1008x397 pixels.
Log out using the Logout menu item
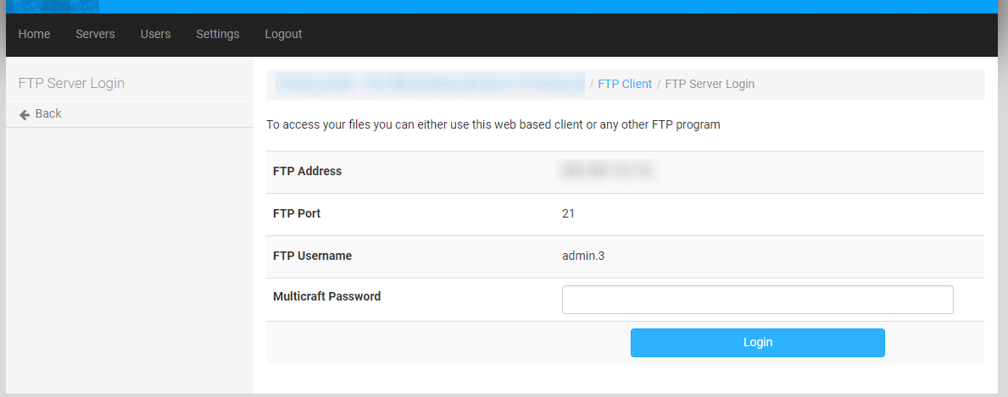(283, 34)
